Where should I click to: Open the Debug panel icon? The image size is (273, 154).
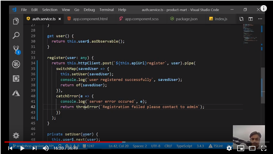pos(16,64)
